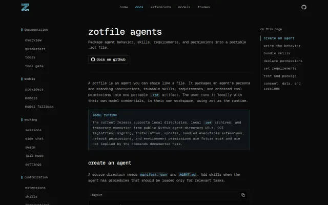Image resolution: width=328 pixels, height=205 pixels.
Task: Open sessions in the sidebar
Action: 33,130
